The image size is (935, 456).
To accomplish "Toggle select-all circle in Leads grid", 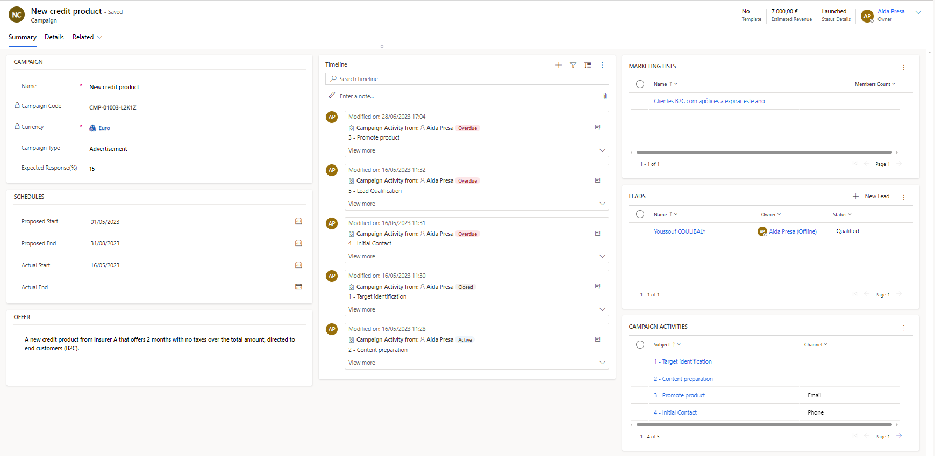I will click(x=640, y=214).
